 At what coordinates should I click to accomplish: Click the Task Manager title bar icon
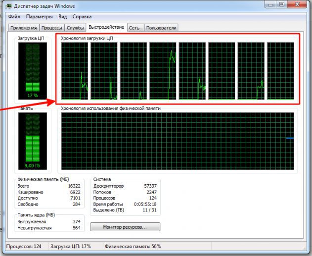click(x=8, y=6)
